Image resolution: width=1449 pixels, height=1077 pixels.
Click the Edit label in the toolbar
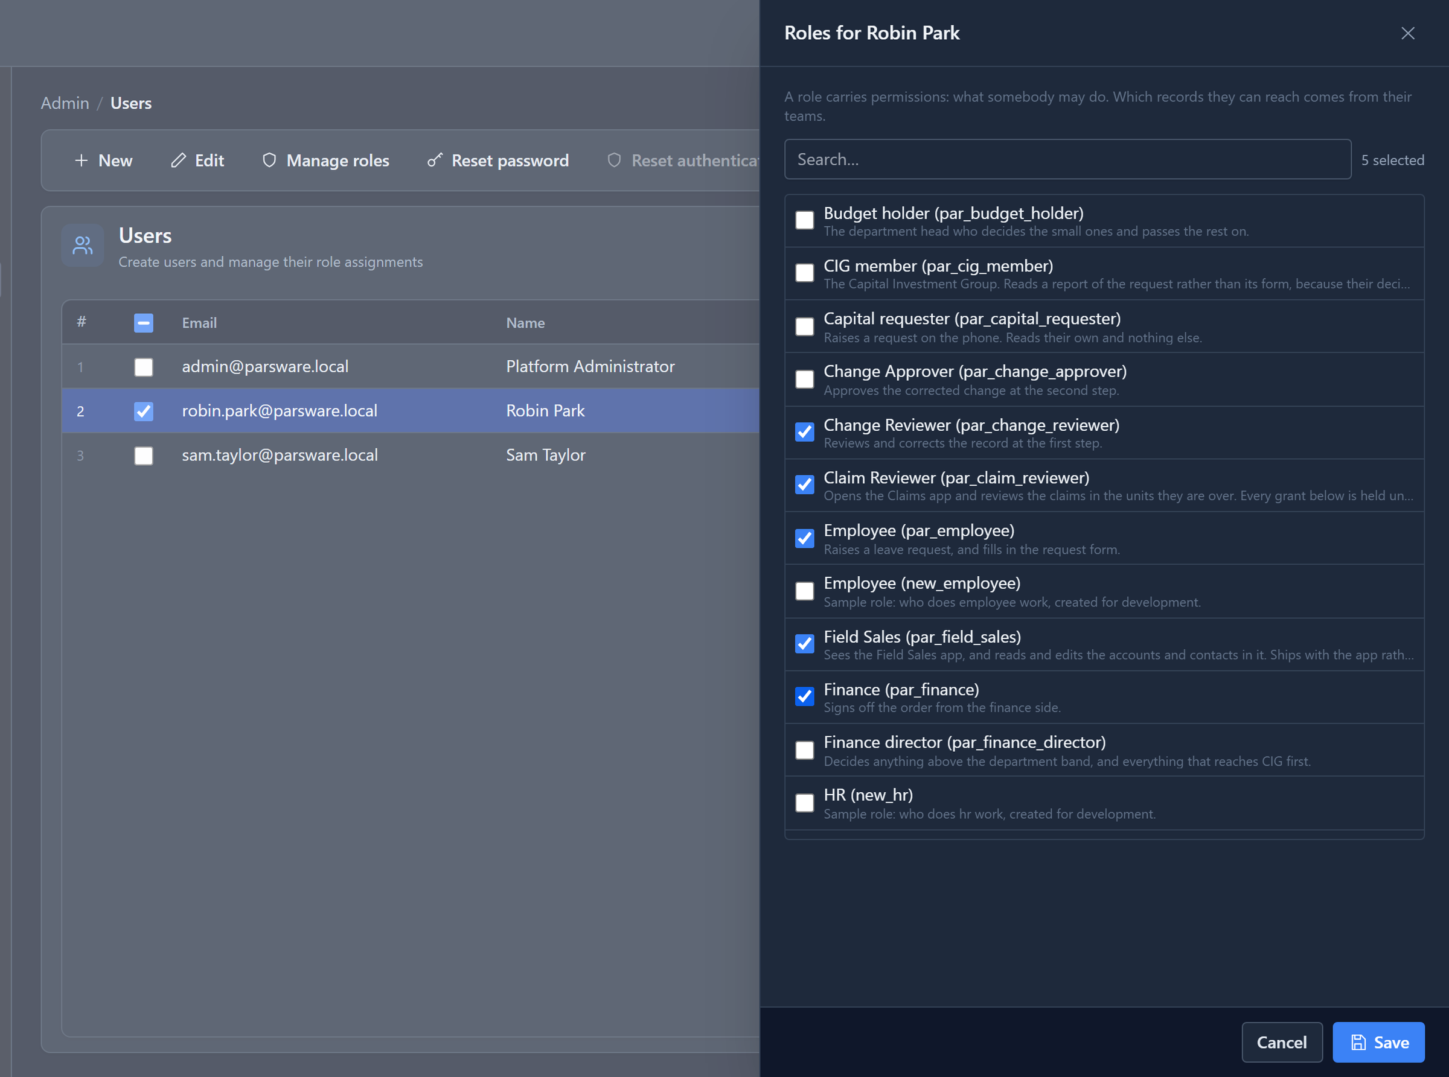tap(210, 160)
